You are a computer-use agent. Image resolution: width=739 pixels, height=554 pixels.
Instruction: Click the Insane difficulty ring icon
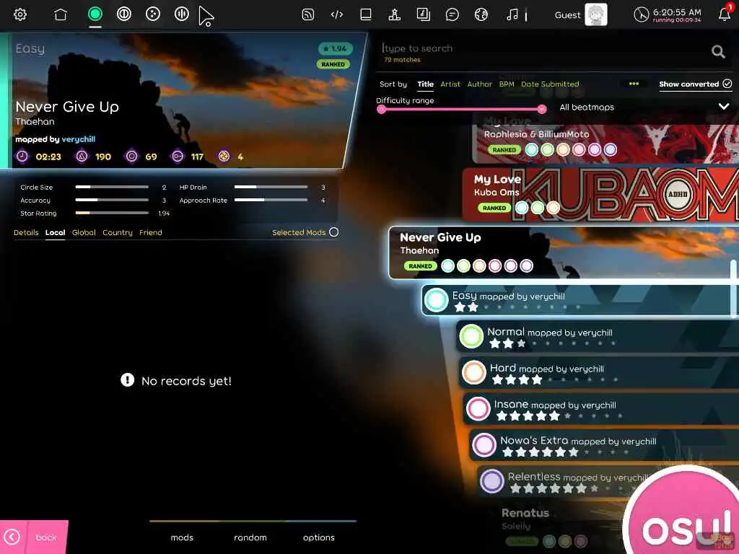pos(478,408)
